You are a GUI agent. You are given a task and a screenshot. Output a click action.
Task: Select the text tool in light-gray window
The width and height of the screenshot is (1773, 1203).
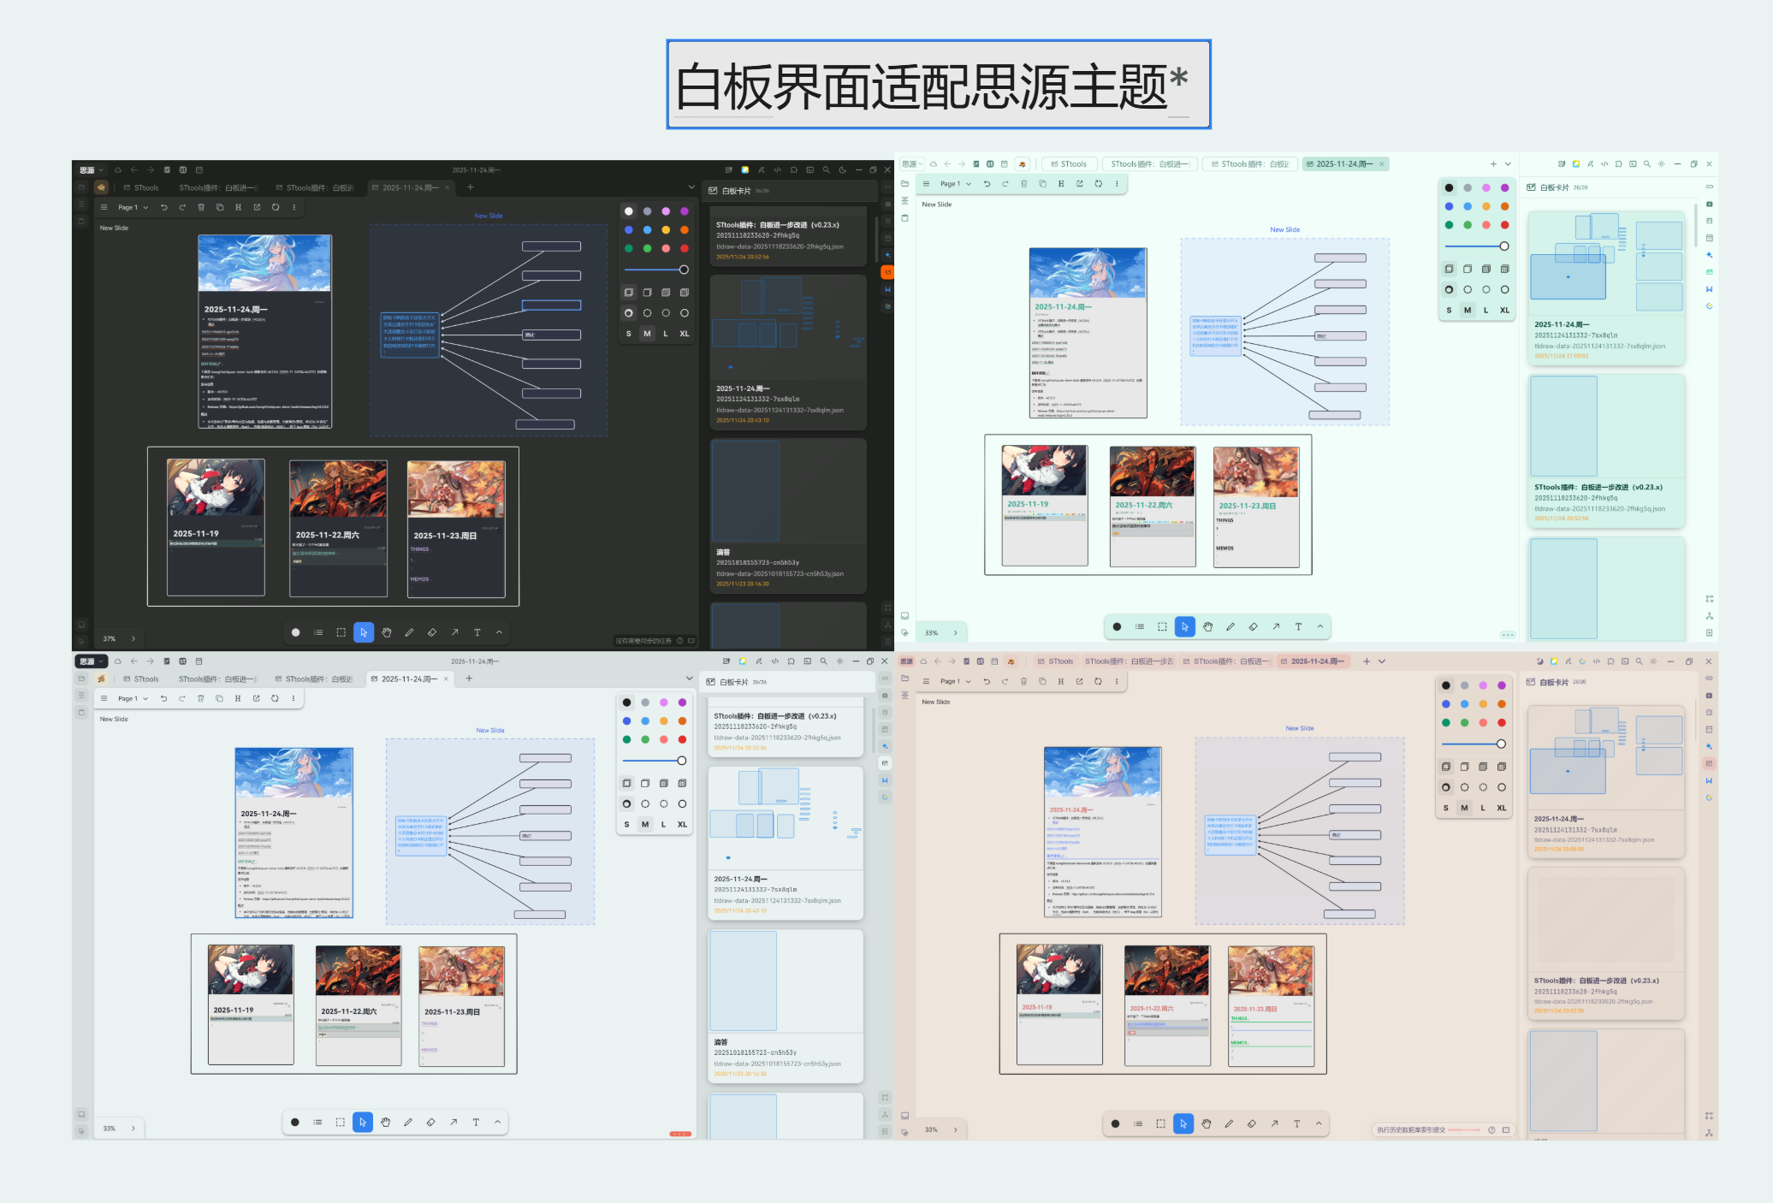476,1122
